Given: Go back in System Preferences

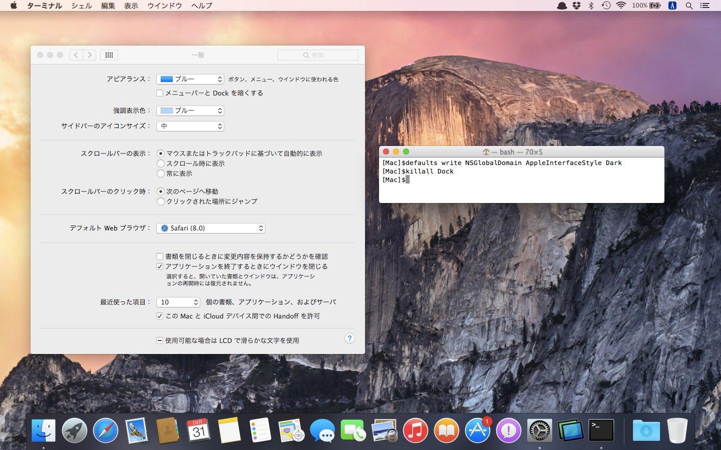Looking at the screenshot, I should click(x=76, y=55).
